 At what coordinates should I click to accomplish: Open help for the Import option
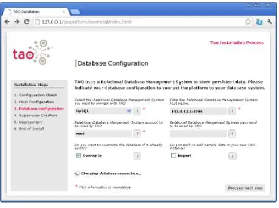[232, 156]
